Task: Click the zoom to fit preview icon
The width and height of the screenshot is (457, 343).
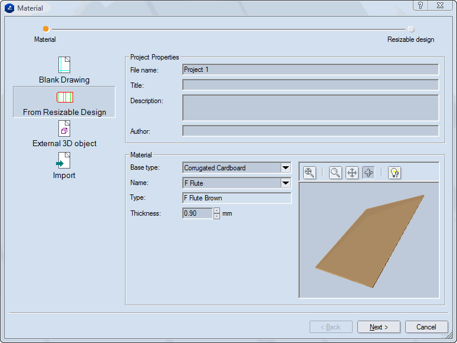Action: pos(309,173)
